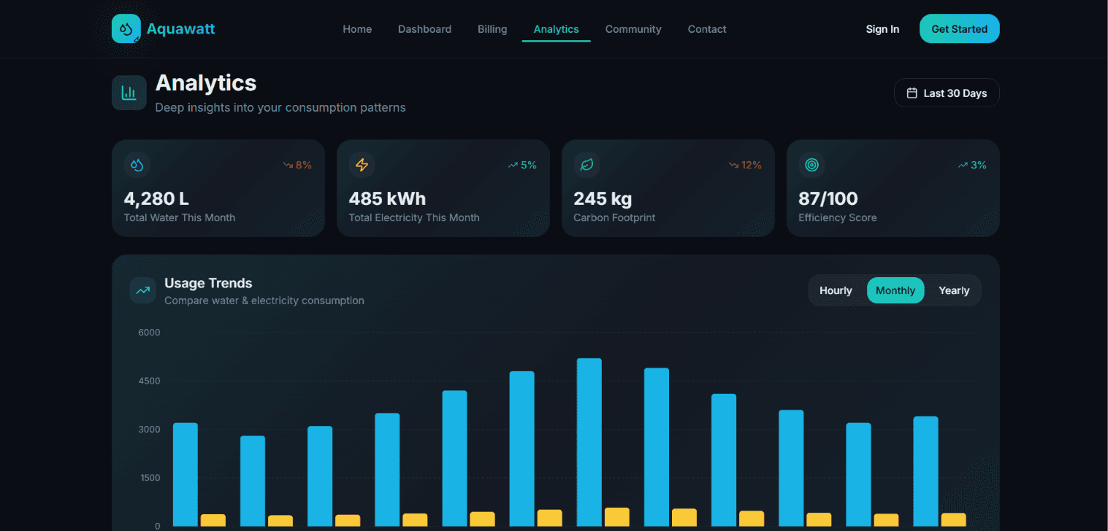Click the Carbon Footprint label
Viewport: 1108px width, 531px height.
pos(614,217)
